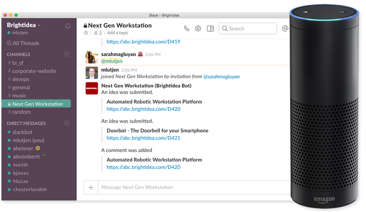Click sarahmagluyan username in message

coord(118,54)
